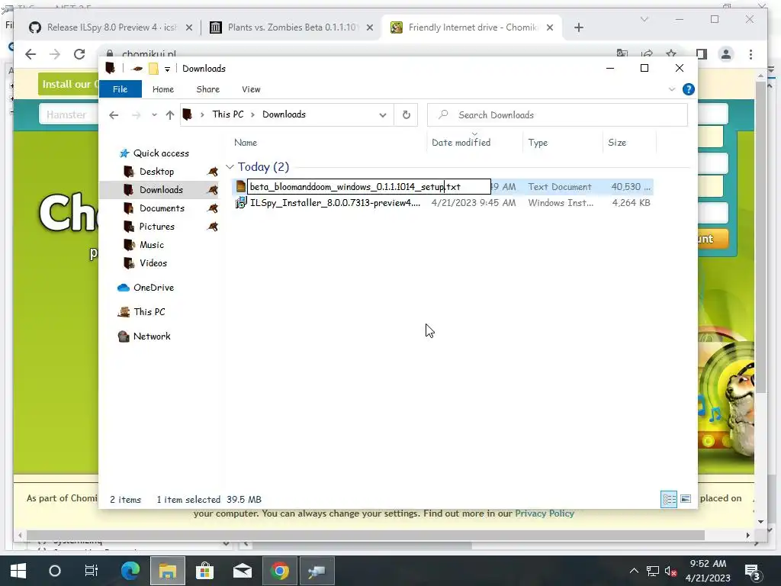Screen dimensions: 781x586
Task: Switch to details view layout icon
Action: 668,499
